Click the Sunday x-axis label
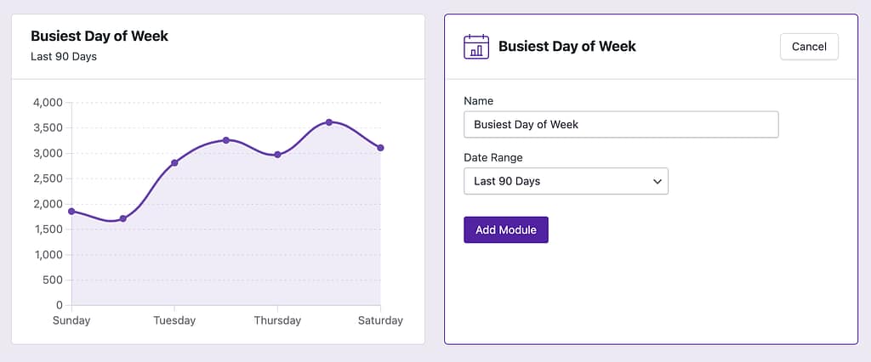This screenshot has height=362, width=871. tap(71, 320)
